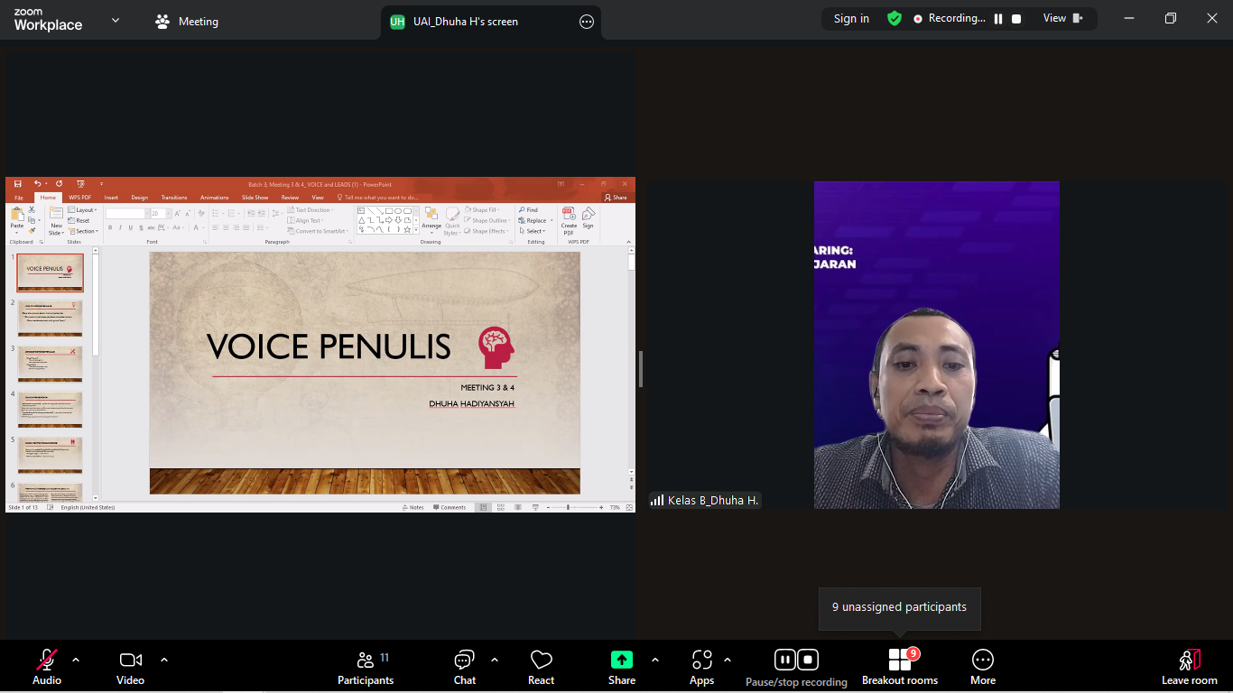1233x693 pixels.
Task: Open the View layout menu
Action: click(x=1062, y=18)
